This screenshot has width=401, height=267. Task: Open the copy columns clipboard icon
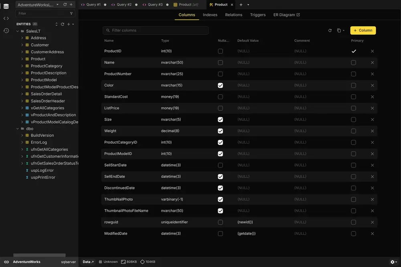pyautogui.click(x=339, y=30)
